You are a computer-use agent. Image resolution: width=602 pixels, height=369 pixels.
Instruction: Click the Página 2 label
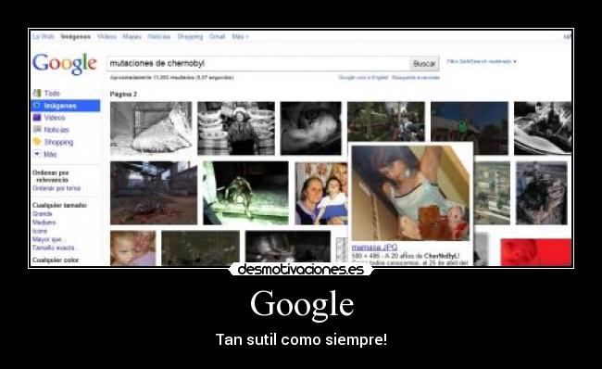point(123,95)
